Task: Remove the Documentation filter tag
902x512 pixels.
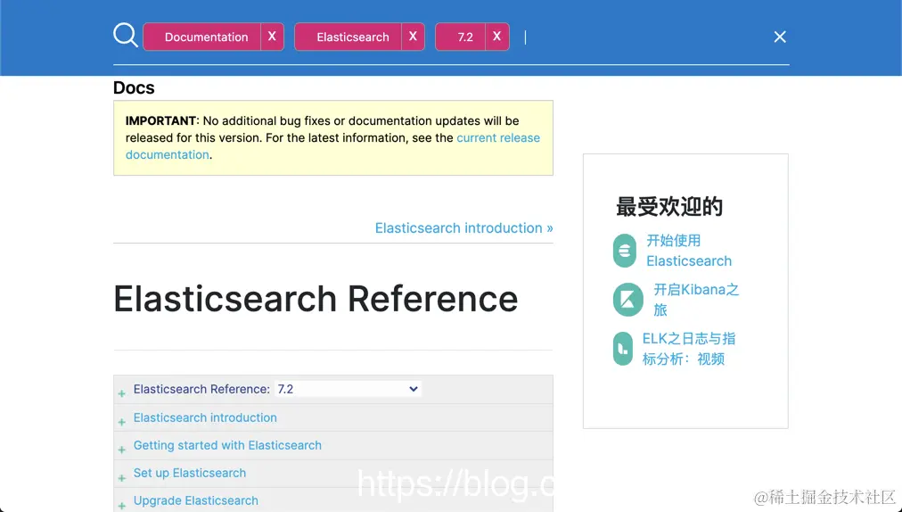Action: [272, 37]
